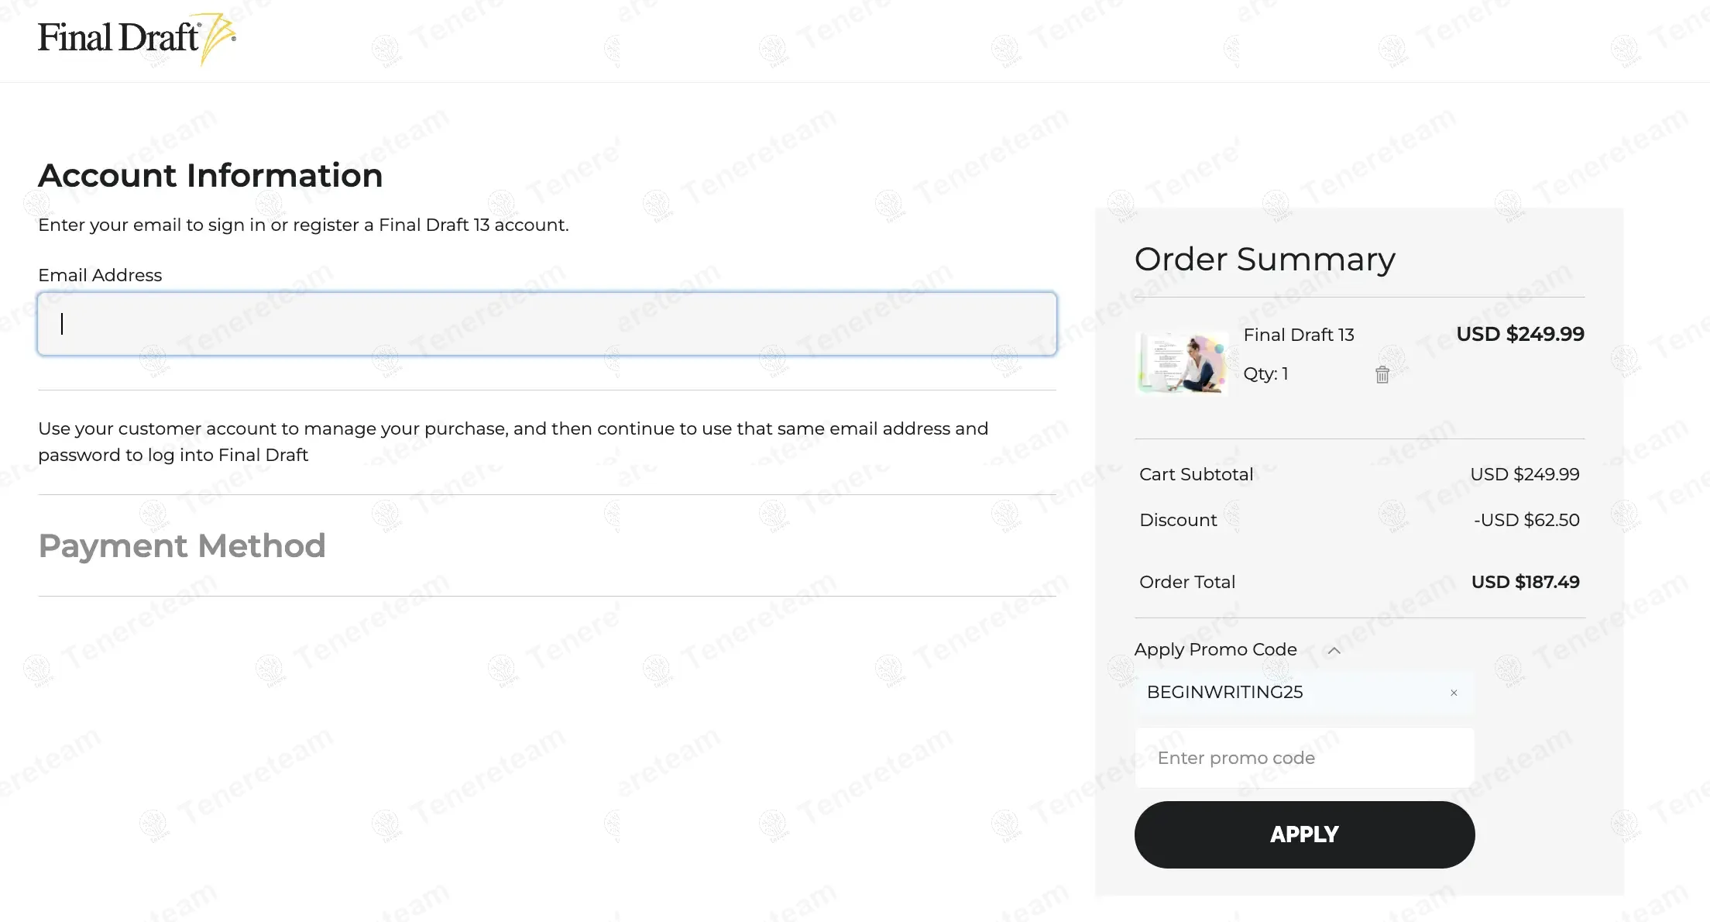The width and height of the screenshot is (1710, 922).
Task: Click the bold item price USD $249.99
Action: [1519, 334]
